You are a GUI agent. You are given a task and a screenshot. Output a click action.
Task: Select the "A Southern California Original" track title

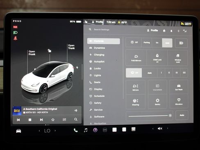click(x=40, y=109)
